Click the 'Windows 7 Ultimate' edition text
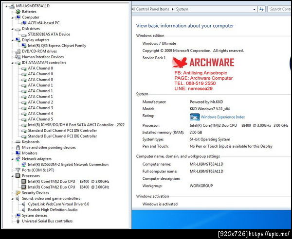This screenshot has width=292, height=239. (159, 44)
